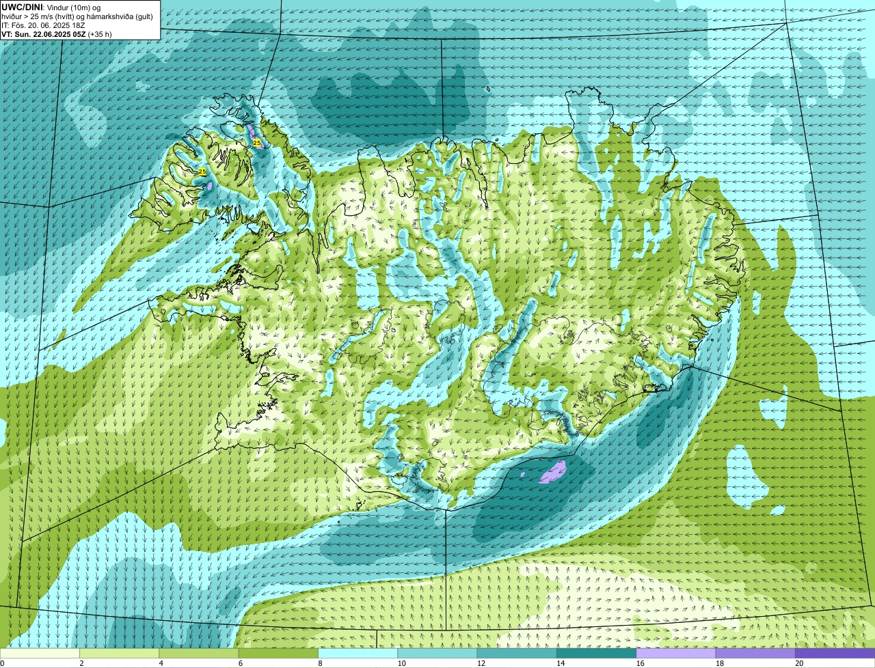Click the pale yellow 0–2 m/s legend swatch
Image resolution: width=875 pixels, height=668 pixels.
point(40,653)
